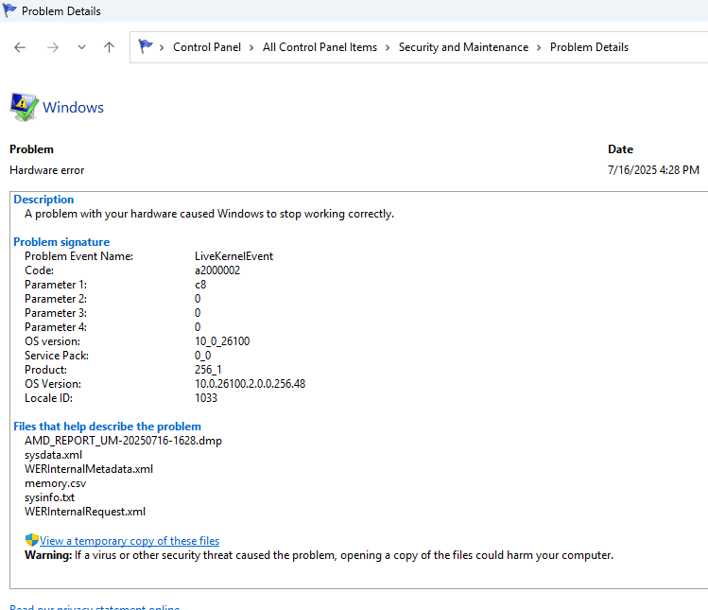
Task: Select the Problem Details breadcrumb
Action: point(589,47)
